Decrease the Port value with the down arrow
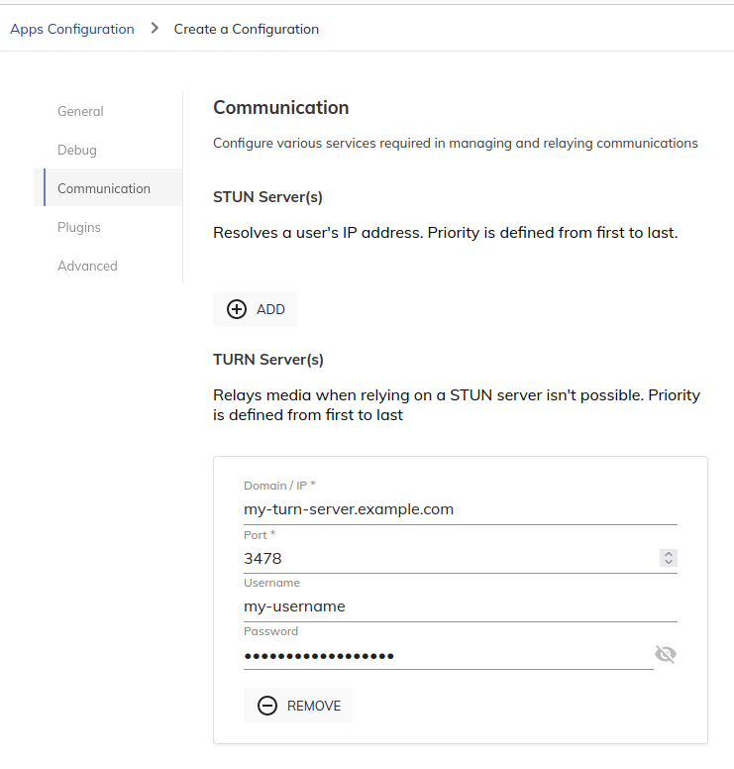 [x=669, y=562]
